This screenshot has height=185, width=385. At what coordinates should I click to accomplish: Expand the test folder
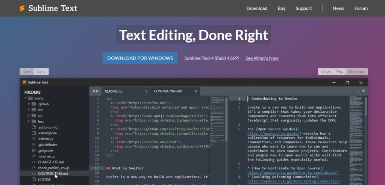coord(29,121)
